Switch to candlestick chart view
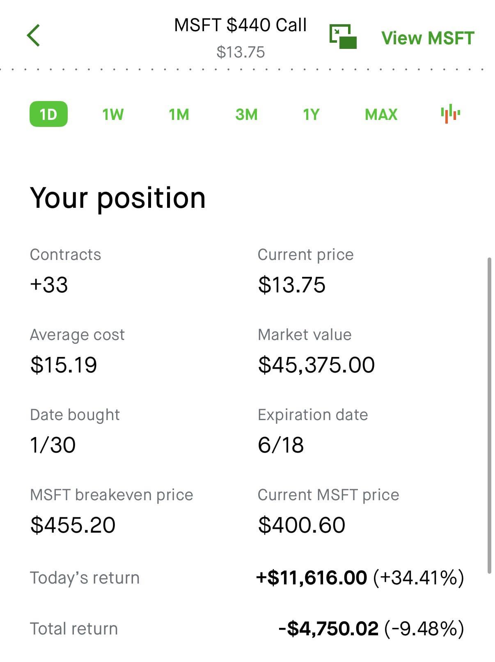The width and height of the screenshot is (495, 662). coord(450,113)
